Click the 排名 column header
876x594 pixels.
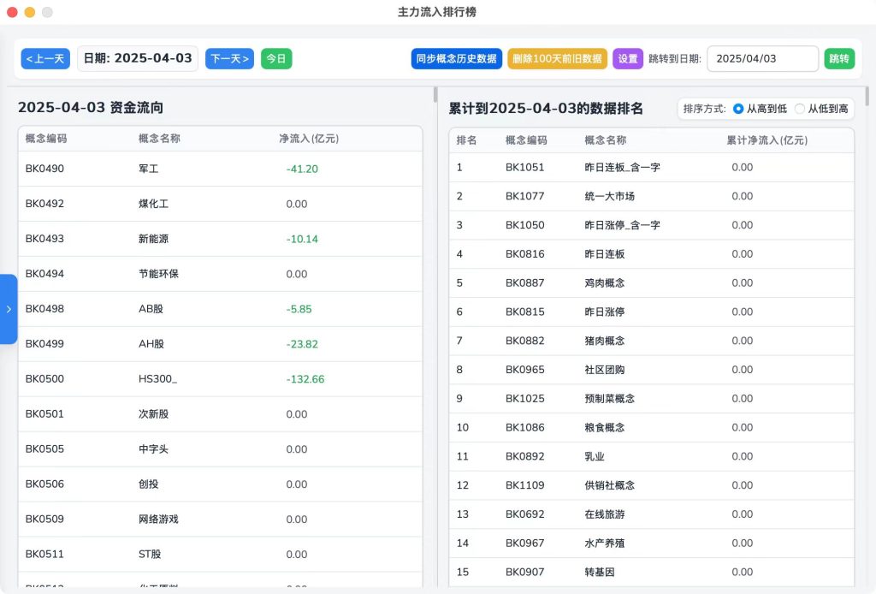coord(466,140)
